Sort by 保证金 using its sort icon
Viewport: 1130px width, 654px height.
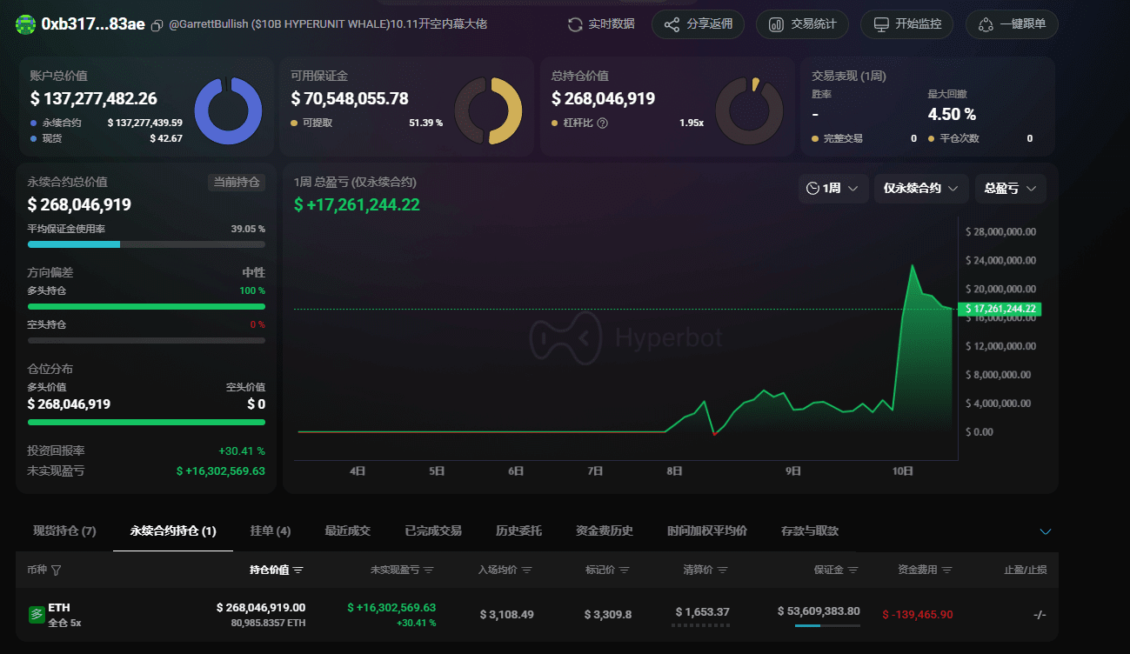pos(853,571)
